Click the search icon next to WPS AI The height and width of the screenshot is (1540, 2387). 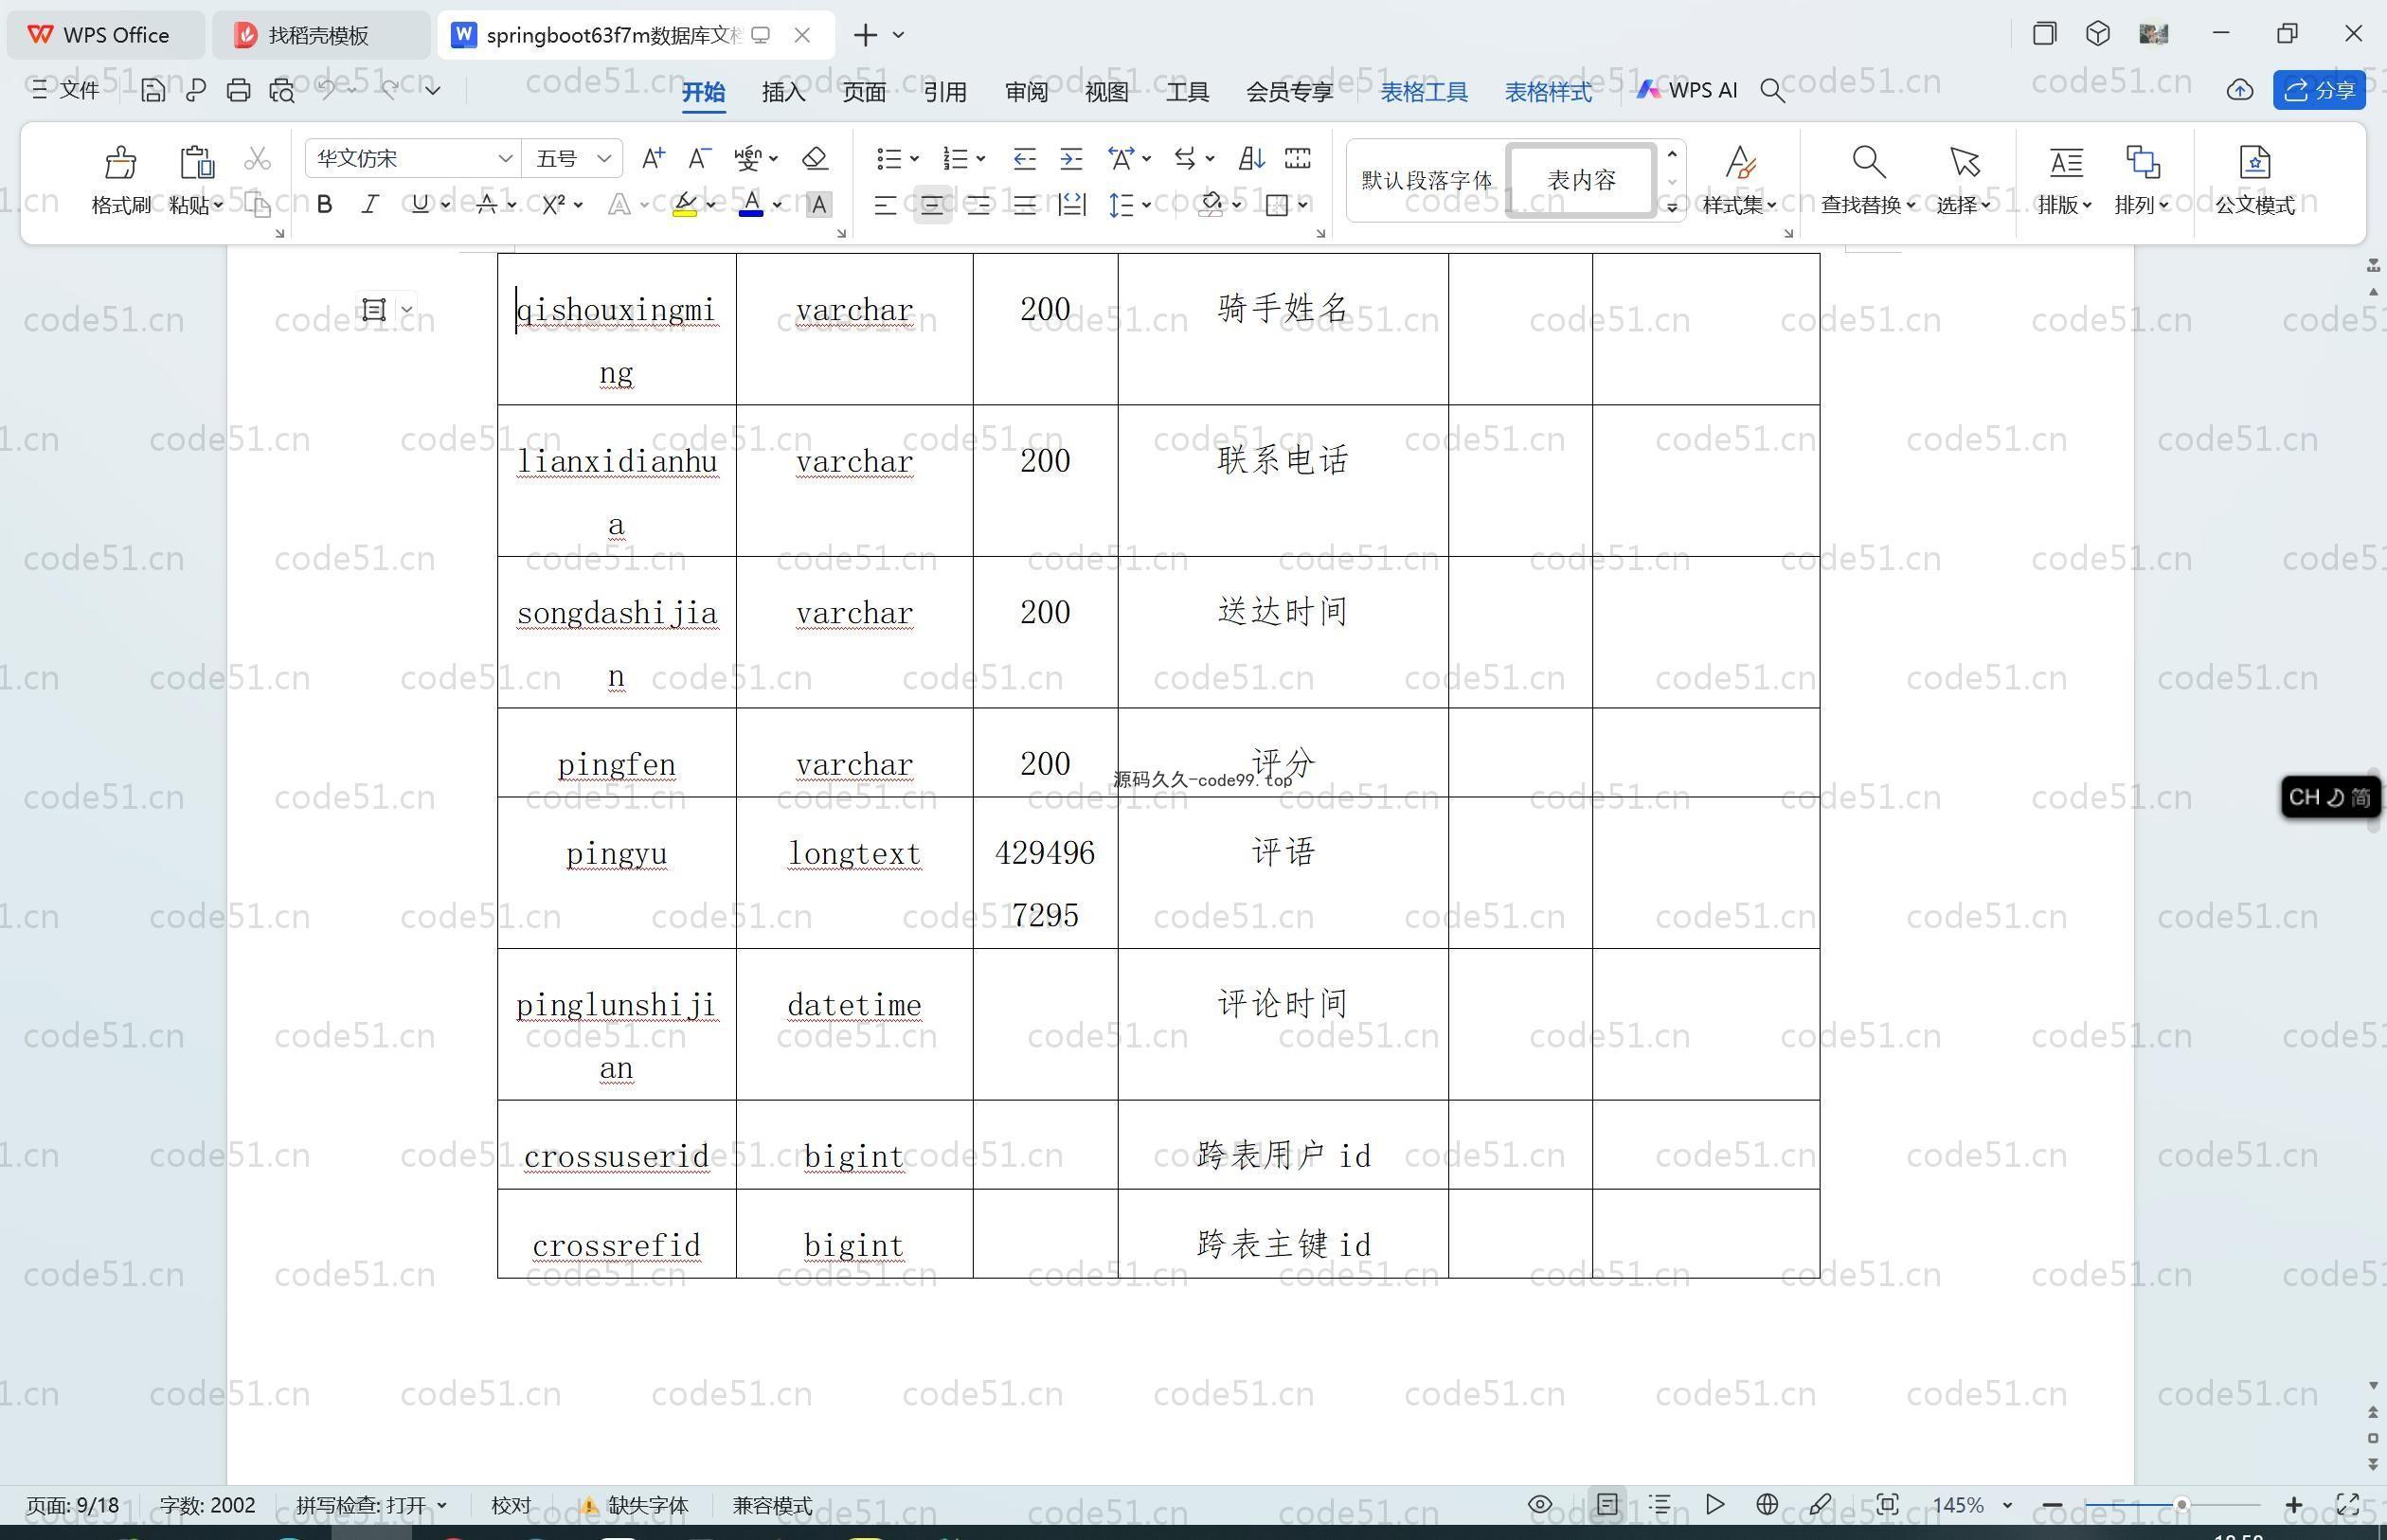[1772, 91]
